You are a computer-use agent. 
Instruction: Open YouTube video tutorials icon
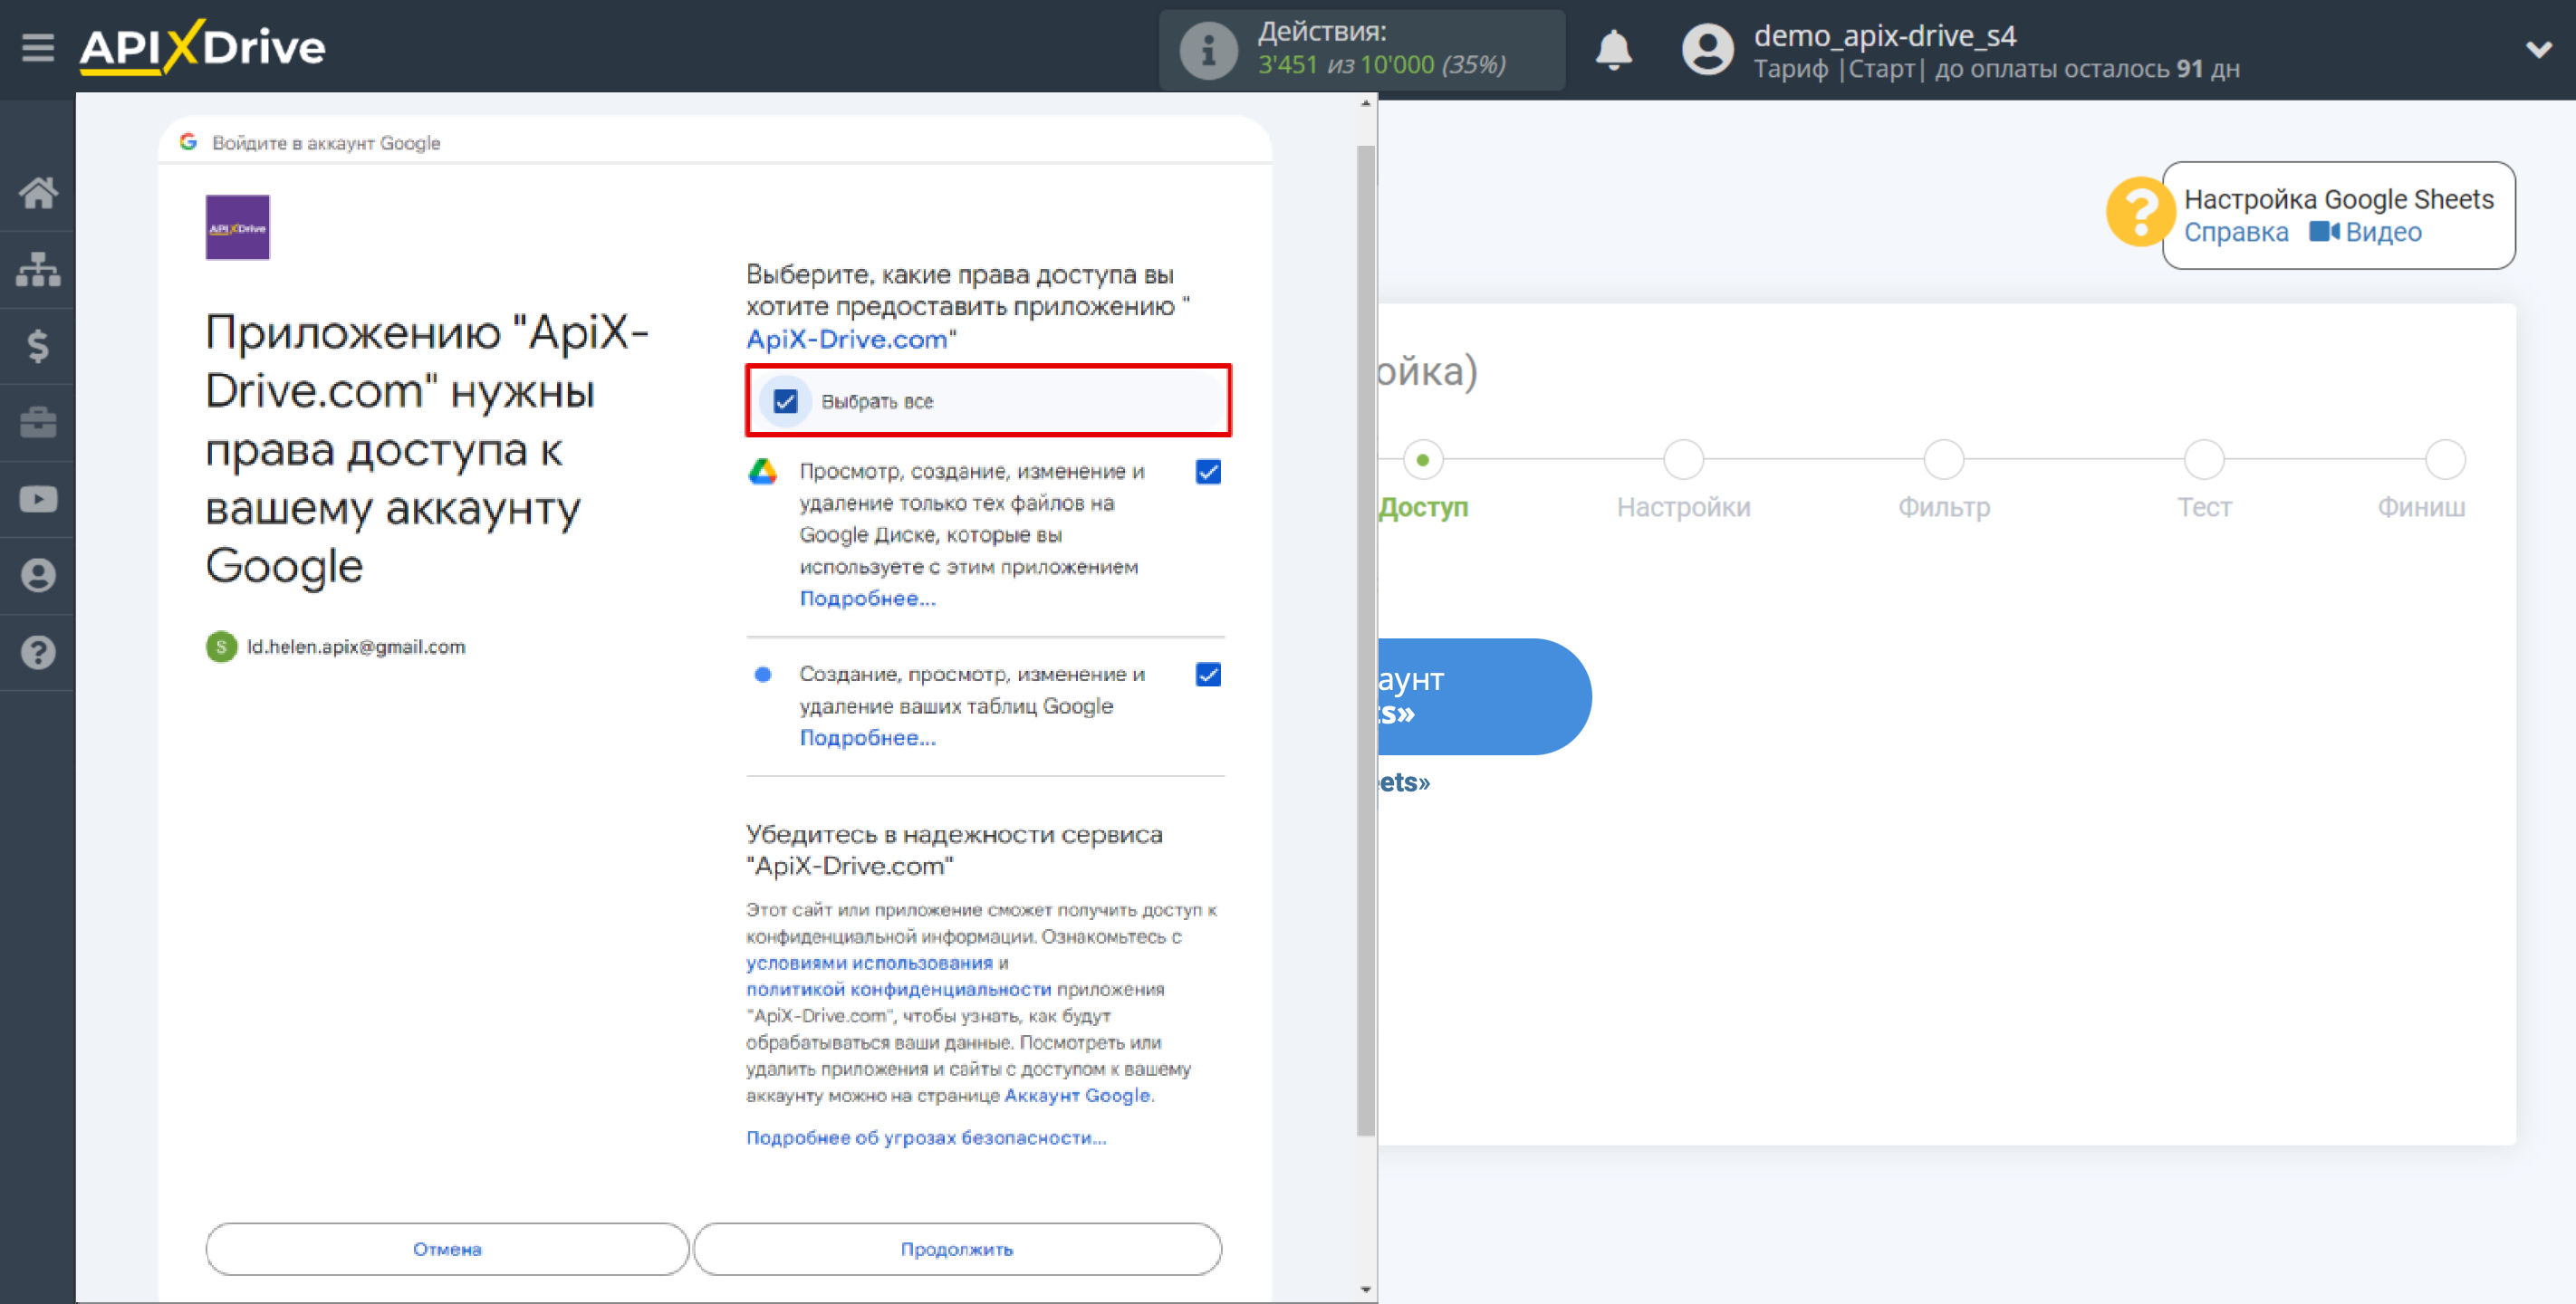coord(38,499)
